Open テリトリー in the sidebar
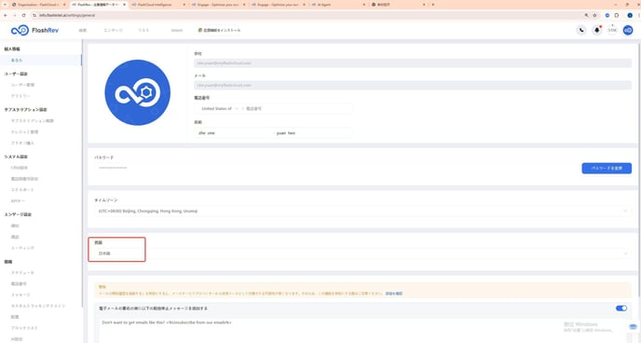 click(20, 96)
